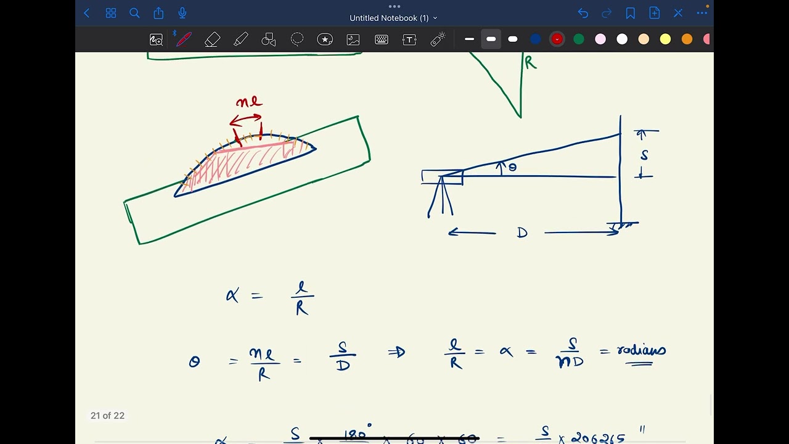Bookmark this page

[x=631, y=13]
